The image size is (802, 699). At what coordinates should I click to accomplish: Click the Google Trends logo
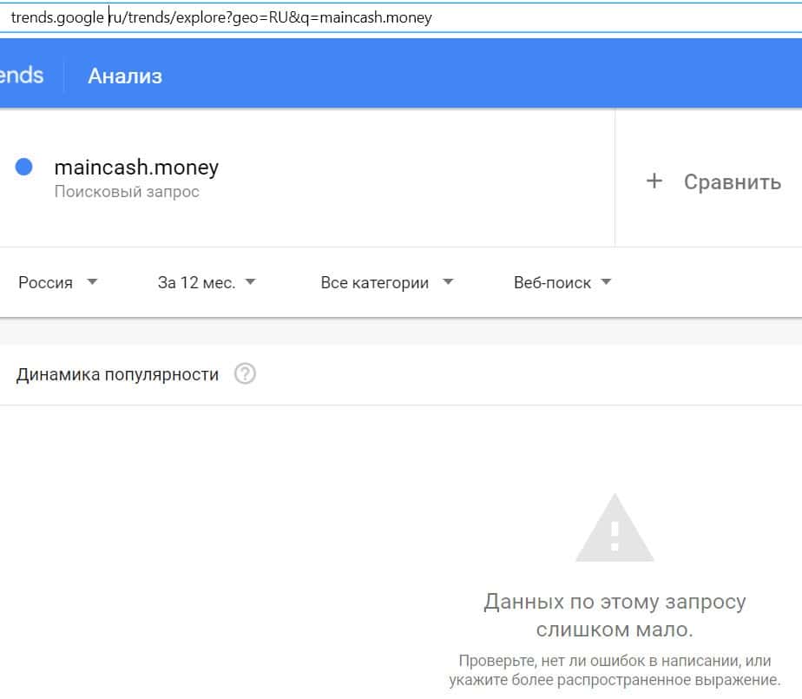[x=21, y=76]
